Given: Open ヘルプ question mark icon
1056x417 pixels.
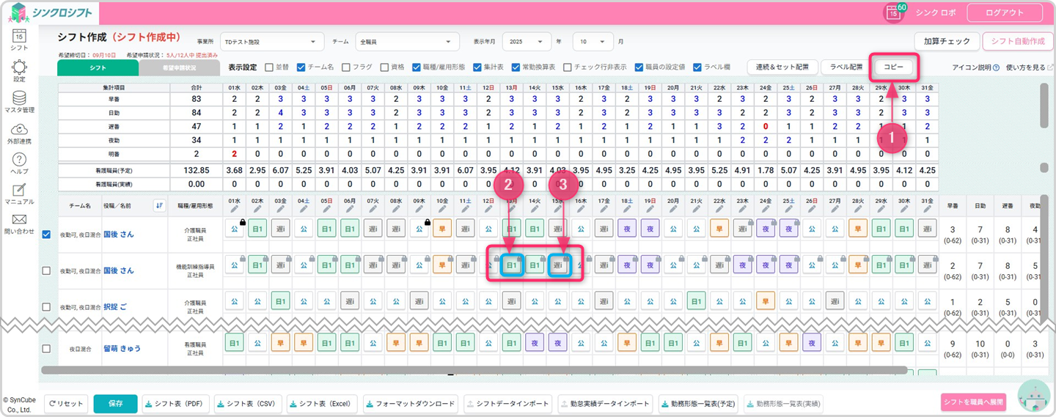Looking at the screenshot, I should (x=19, y=160).
